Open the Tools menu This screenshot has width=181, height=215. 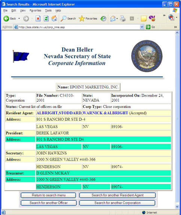coord(48,11)
